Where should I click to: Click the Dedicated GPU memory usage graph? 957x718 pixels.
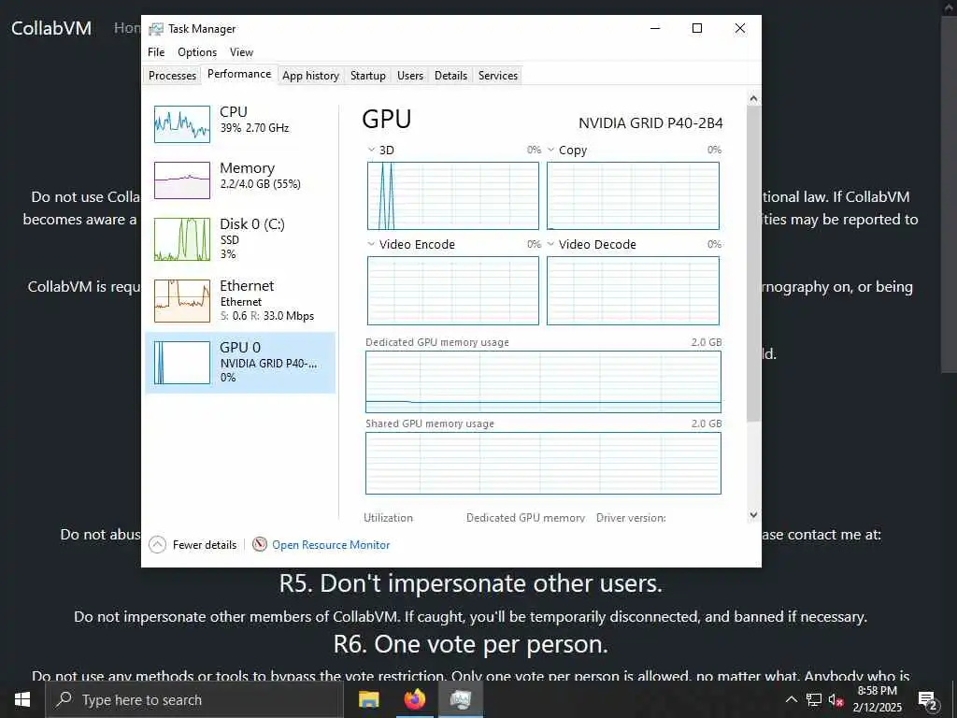(x=543, y=382)
